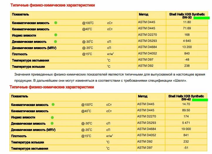Click the value "11.80" in the 5W-30 table

click(187, 22)
